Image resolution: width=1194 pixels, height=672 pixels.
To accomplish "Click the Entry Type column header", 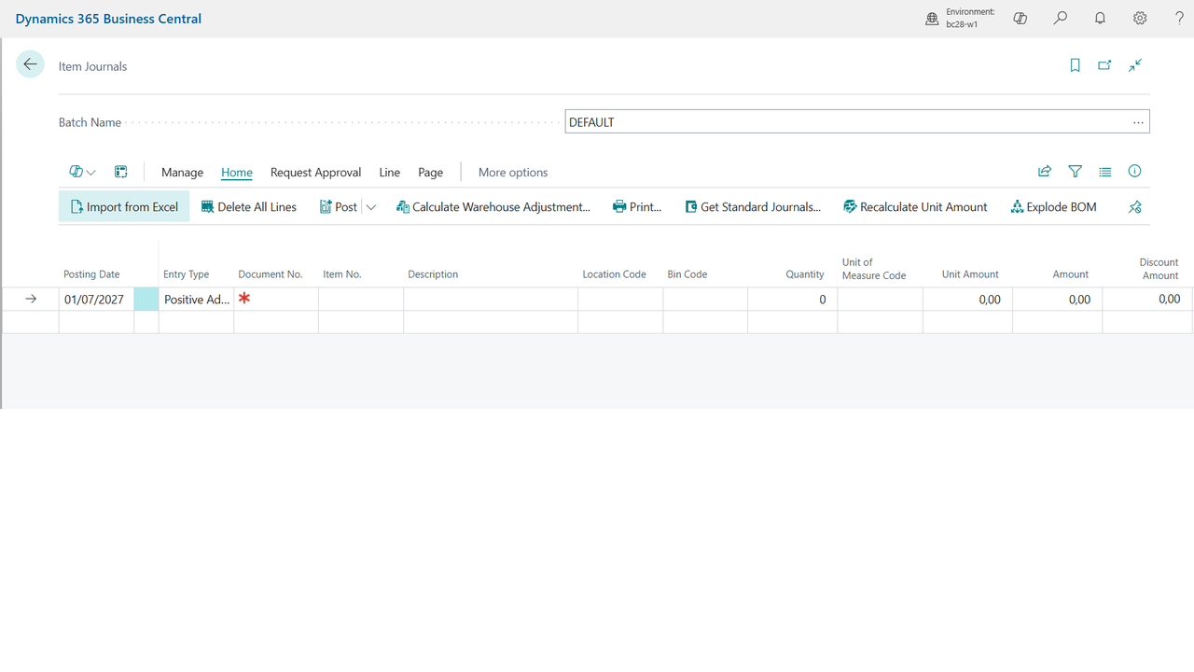I will (186, 274).
